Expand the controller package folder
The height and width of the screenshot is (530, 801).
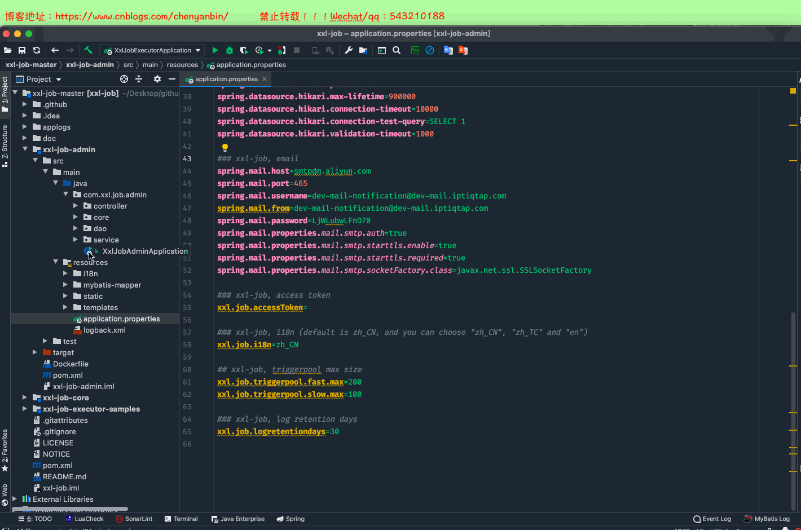click(76, 206)
